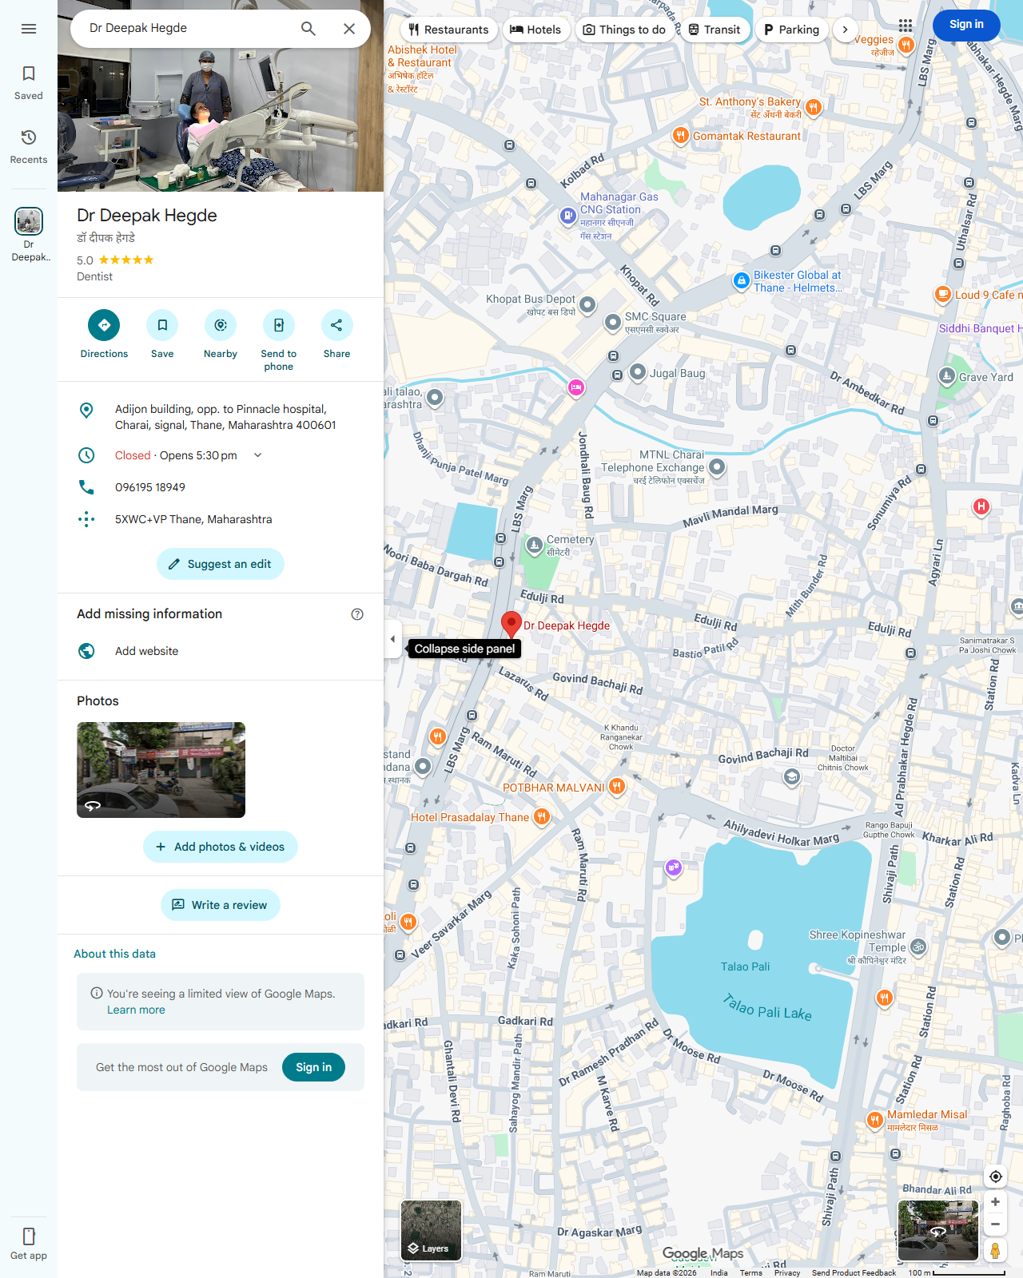Open the Street View preview thumbnail on map
Viewport: 1023px width, 1278px height.
click(938, 1230)
